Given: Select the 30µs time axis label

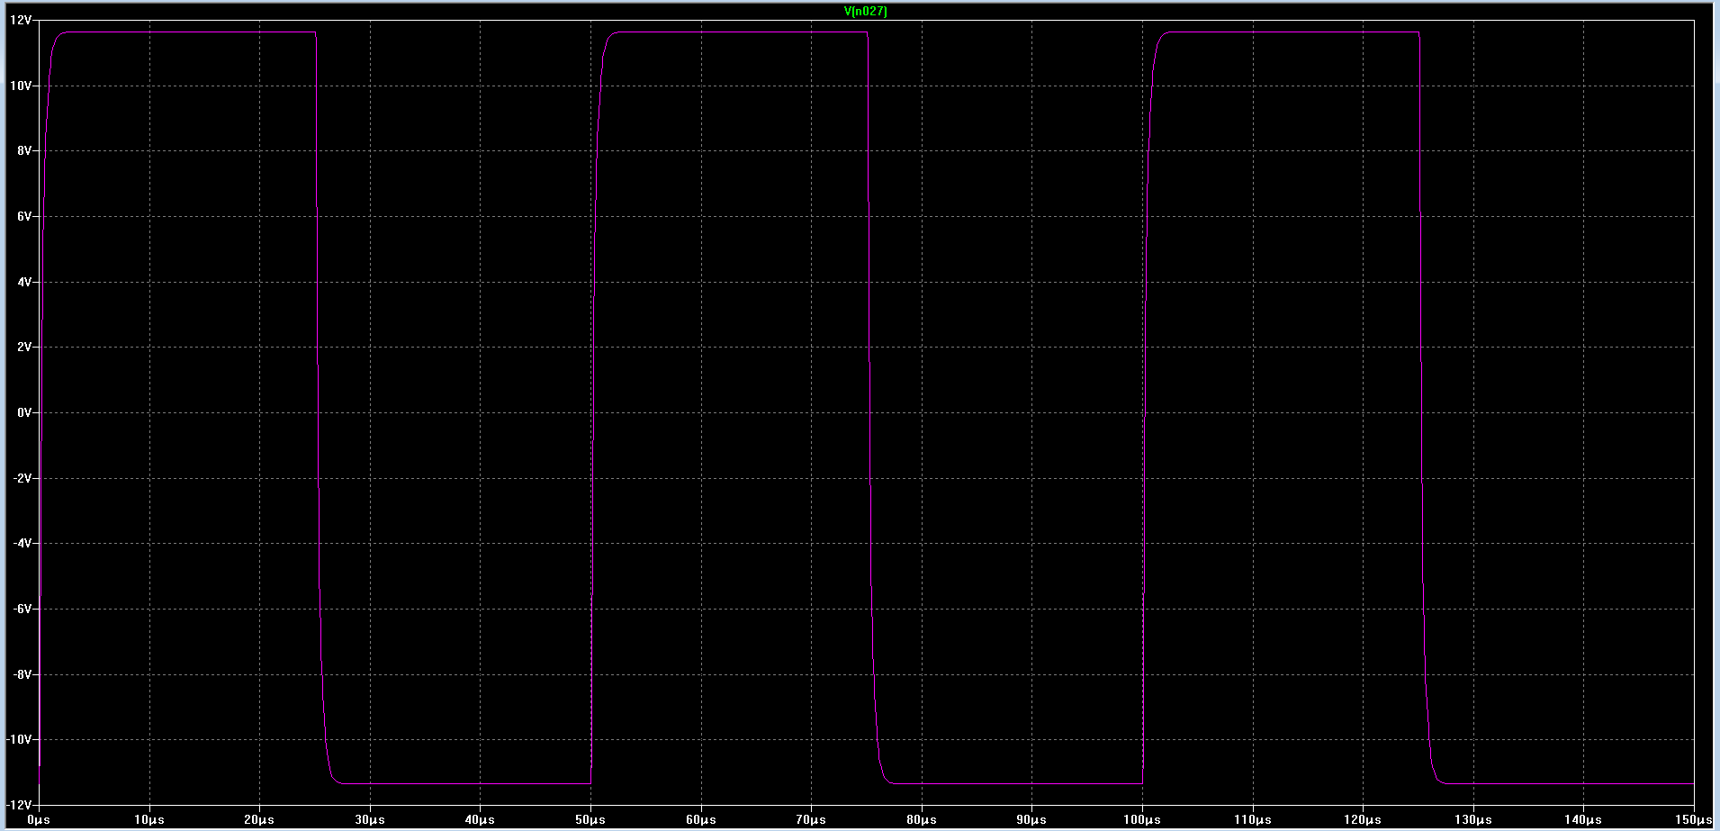Looking at the screenshot, I should [370, 820].
